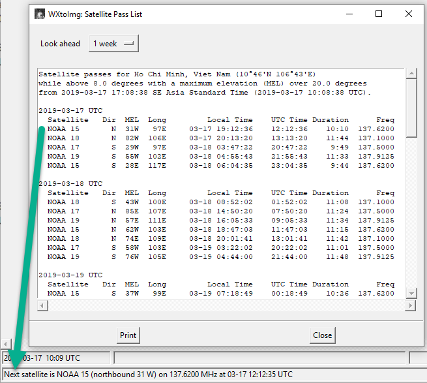Click the NOAA 19 row at 21:55:43 UTC
This screenshot has height=383, width=427.
(x=220, y=157)
